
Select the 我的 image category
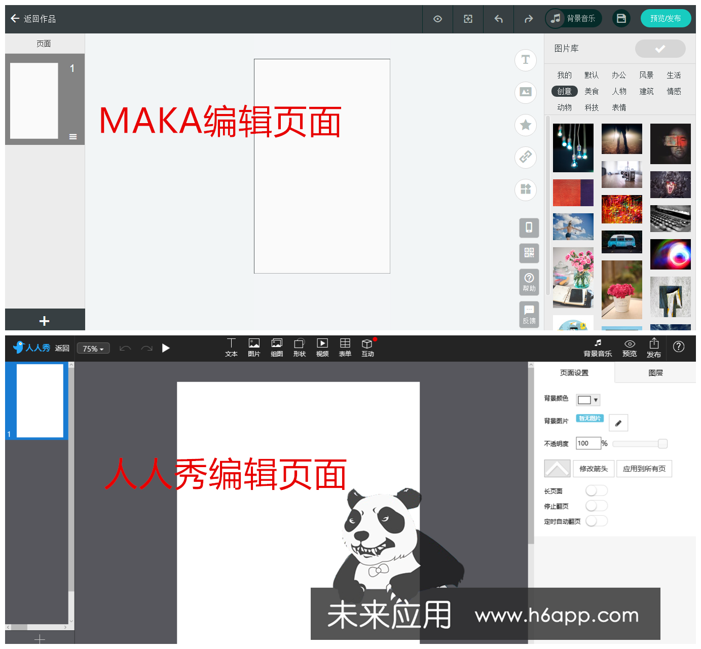[564, 75]
